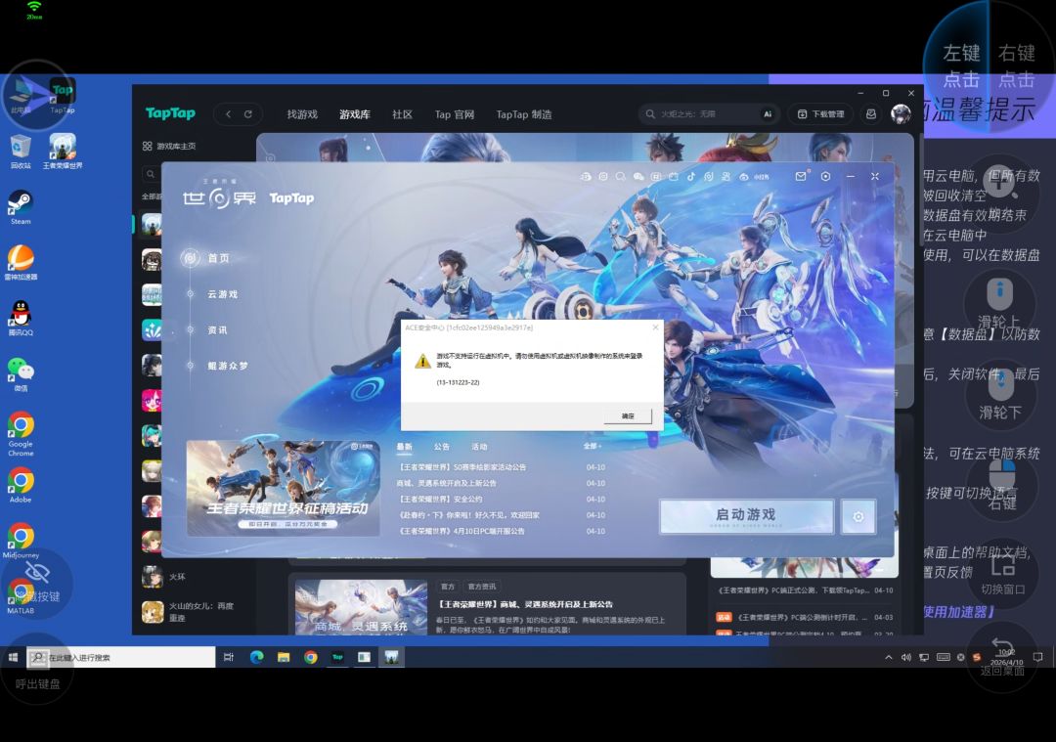The image size is (1056, 742).
Task: Open the TapTap message inbox icon
Action: [871, 114]
